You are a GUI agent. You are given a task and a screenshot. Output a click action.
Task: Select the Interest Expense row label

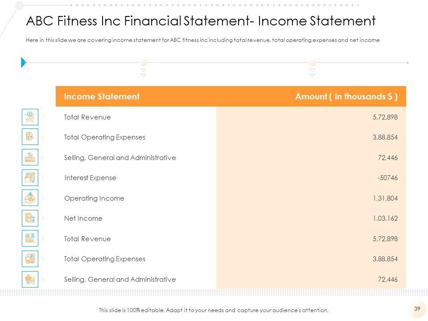90,178
